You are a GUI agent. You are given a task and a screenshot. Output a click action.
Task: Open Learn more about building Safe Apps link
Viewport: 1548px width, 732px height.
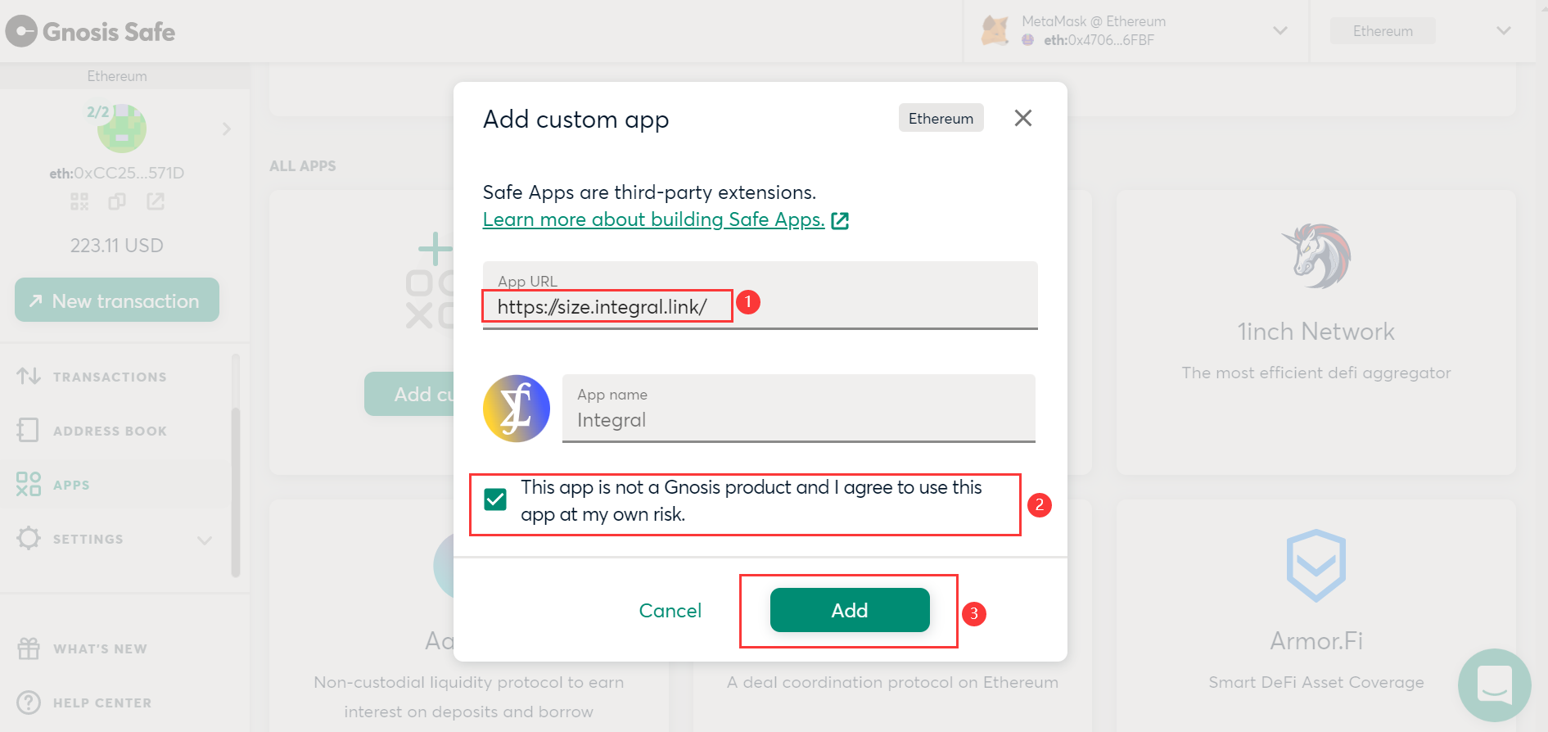click(x=653, y=219)
